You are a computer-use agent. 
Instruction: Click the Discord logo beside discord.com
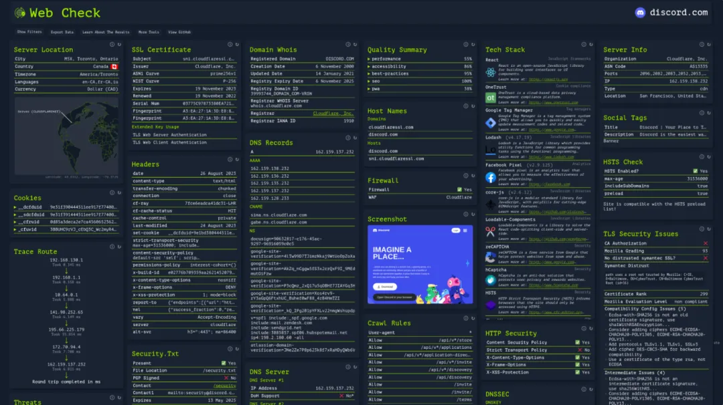coord(640,13)
